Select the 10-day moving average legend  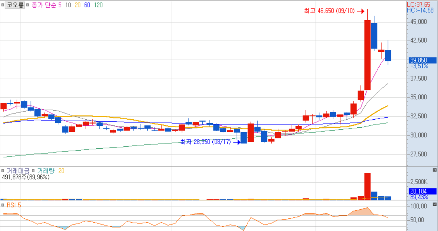[68, 5]
